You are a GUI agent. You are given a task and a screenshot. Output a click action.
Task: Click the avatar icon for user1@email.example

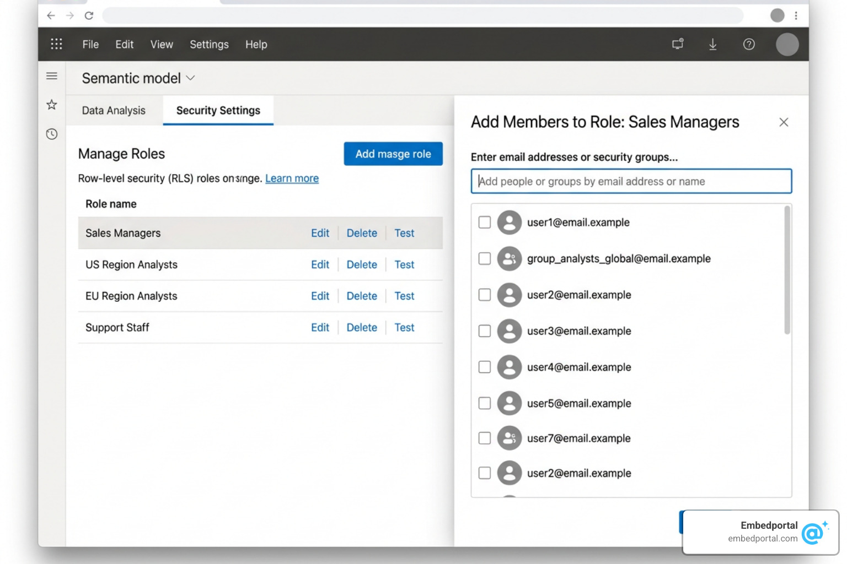coord(510,223)
